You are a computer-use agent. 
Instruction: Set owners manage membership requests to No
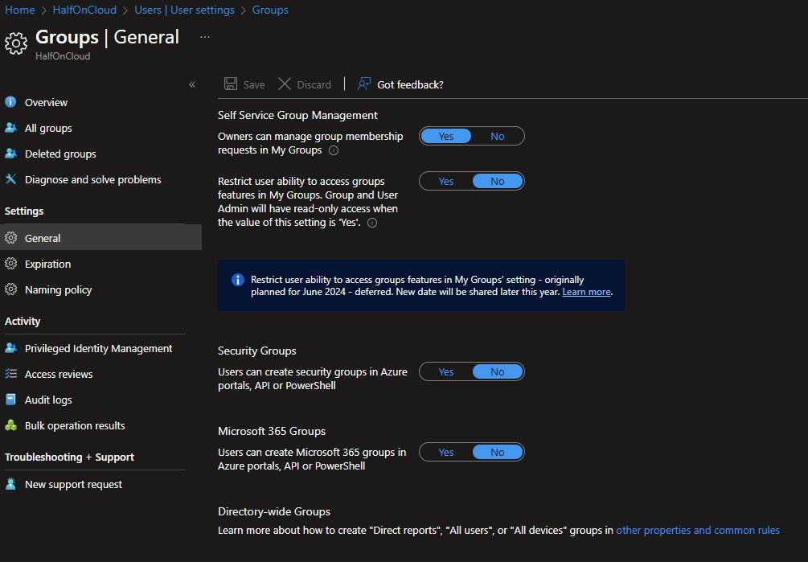(498, 137)
